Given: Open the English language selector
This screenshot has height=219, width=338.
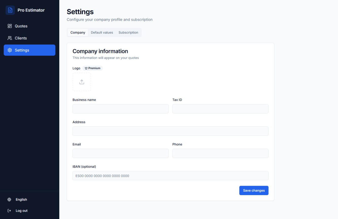Looking at the screenshot, I should click(x=21, y=199).
